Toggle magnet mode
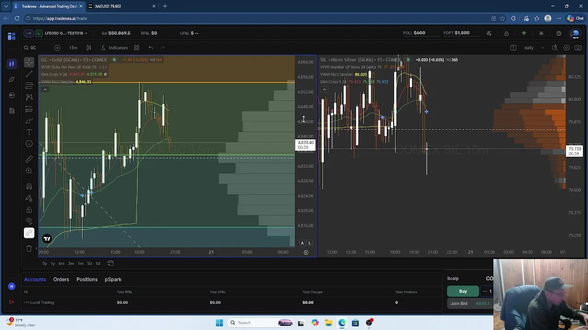This screenshot has height=330, width=588. coord(29,187)
